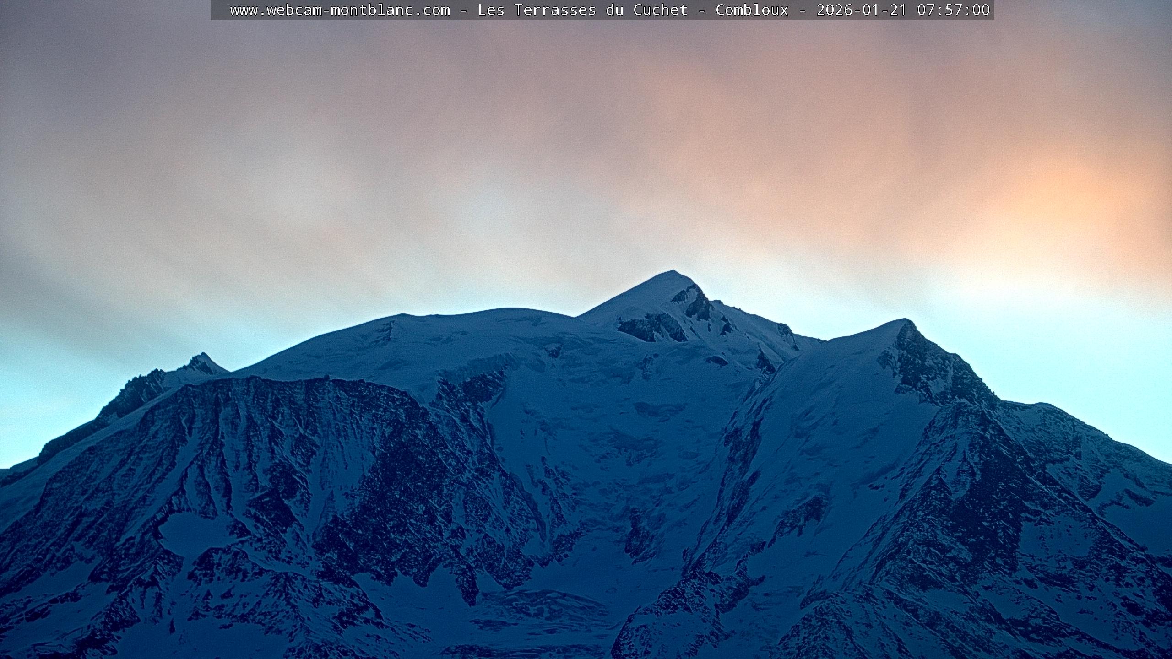Select the 'Combloux' location label
Image resolution: width=1172 pixels, height=659 pixels.
click(x=752, y=10)
